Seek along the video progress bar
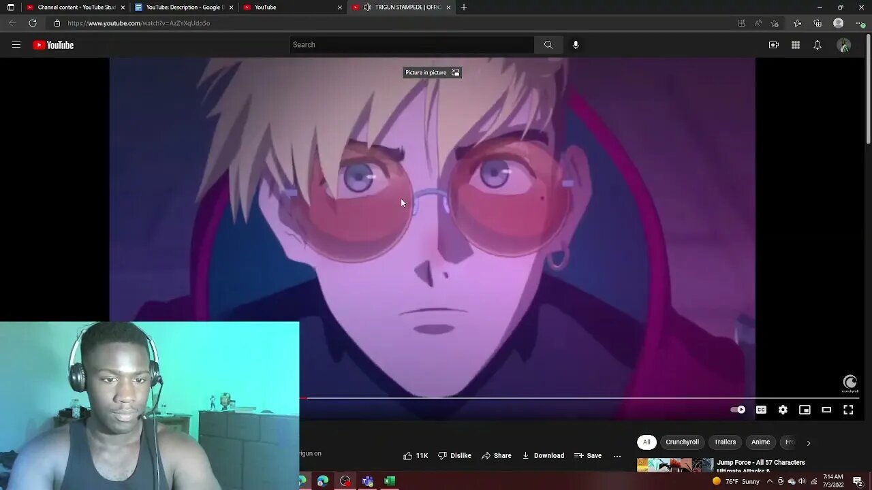 pos(579,398)
